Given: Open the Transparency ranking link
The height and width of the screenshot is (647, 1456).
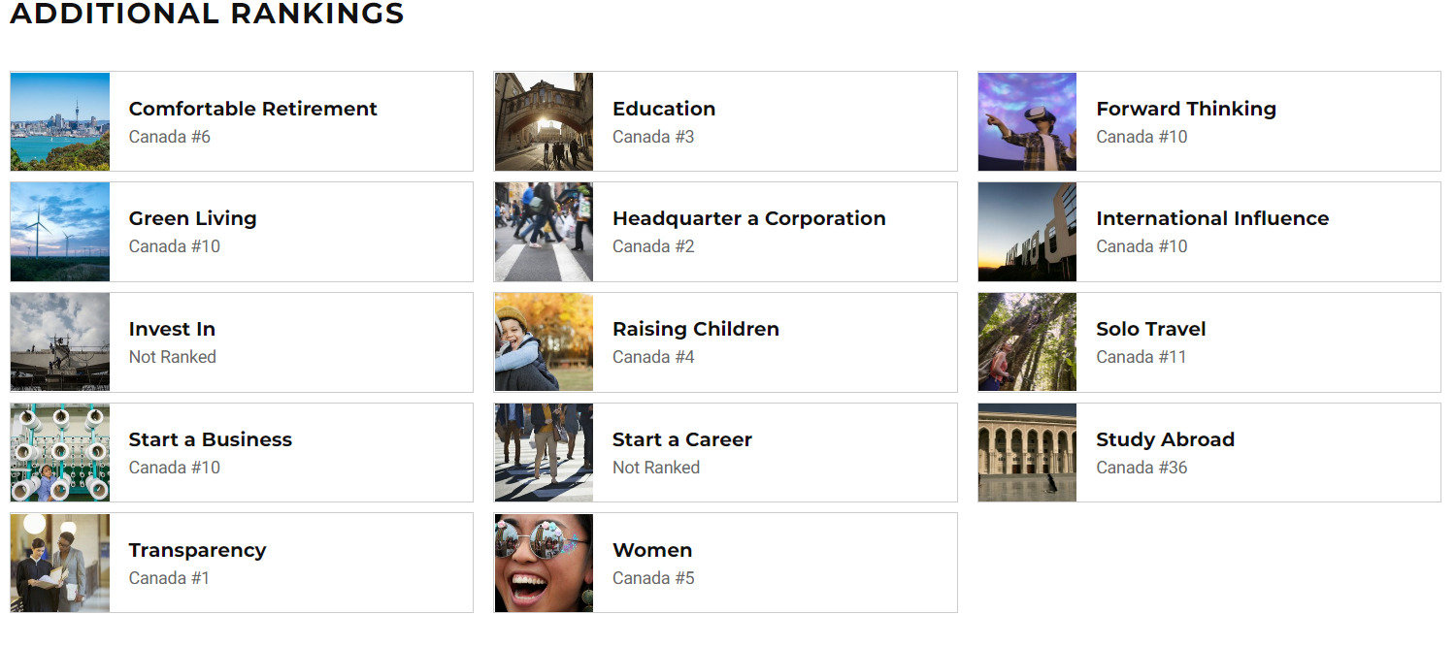Looking at the screenshot, I should click(x=197, y=551).
